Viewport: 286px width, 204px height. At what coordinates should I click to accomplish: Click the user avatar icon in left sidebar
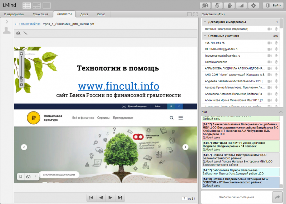coord(7,30)
